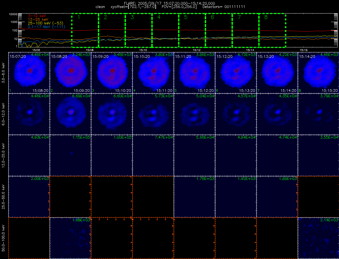Screen dimensions: 339x259
Task: Open the 3-6 keV image starting 15:07:20
Action: (29, 72)
